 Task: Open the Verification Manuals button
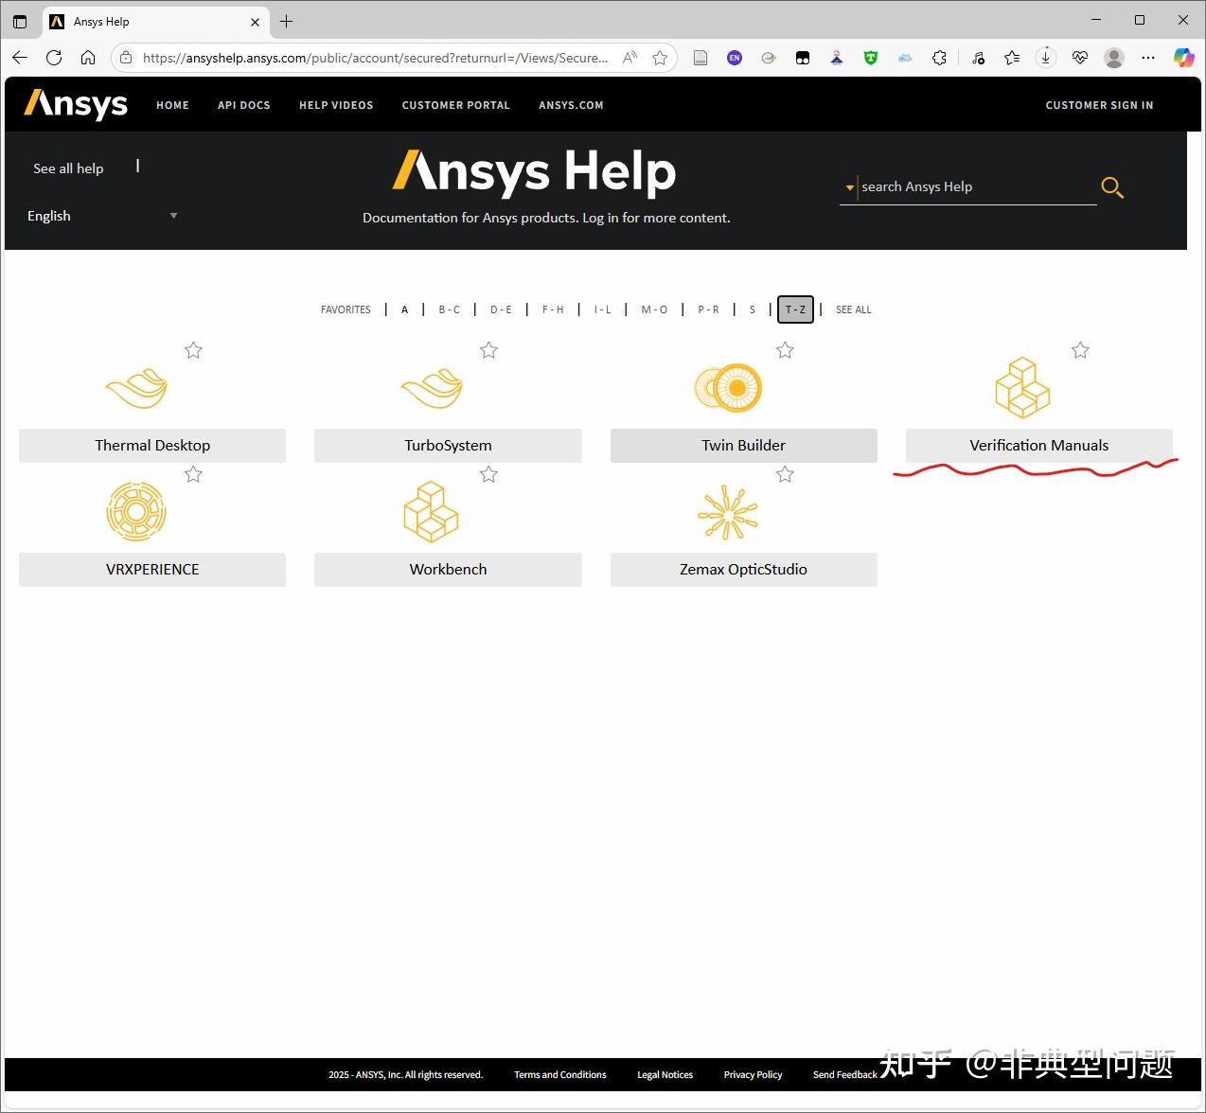point(1039,446)
